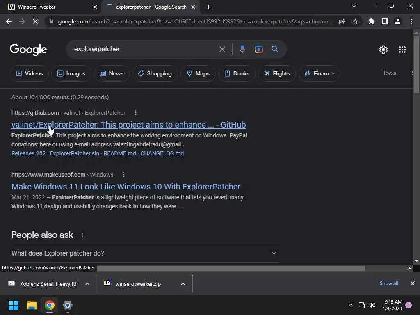Filter results by Images
The width and height of the screenshot is (420, 315).
(x=71, y=73)
